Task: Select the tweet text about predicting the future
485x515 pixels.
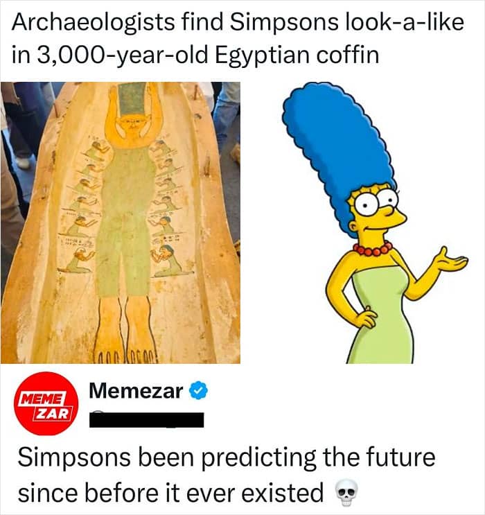Action: click(227, 475)
